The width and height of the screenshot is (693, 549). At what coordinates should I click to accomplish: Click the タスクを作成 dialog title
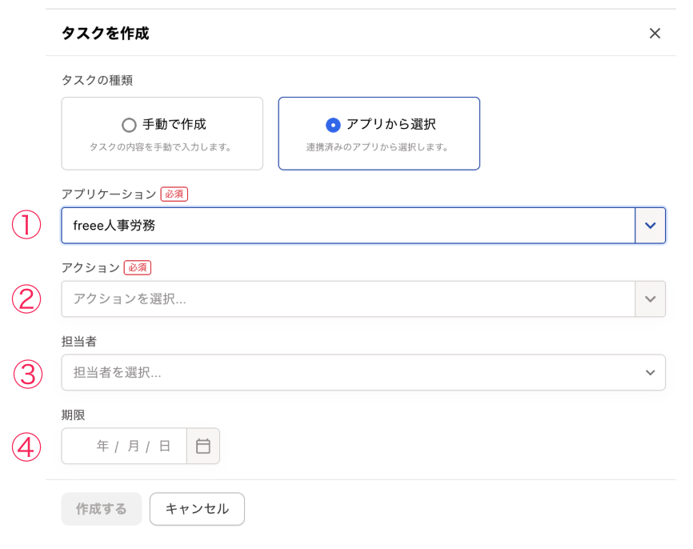pos(105,33)
